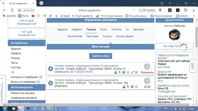The height and width of the screenshot is (111, 198).
Task: Open the Ссылки advertising tab
Action: (107, 36)
